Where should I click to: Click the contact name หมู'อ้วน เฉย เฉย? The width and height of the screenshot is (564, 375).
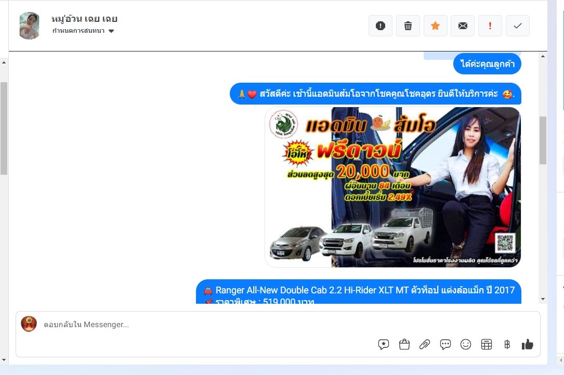(x=85, y=19)
